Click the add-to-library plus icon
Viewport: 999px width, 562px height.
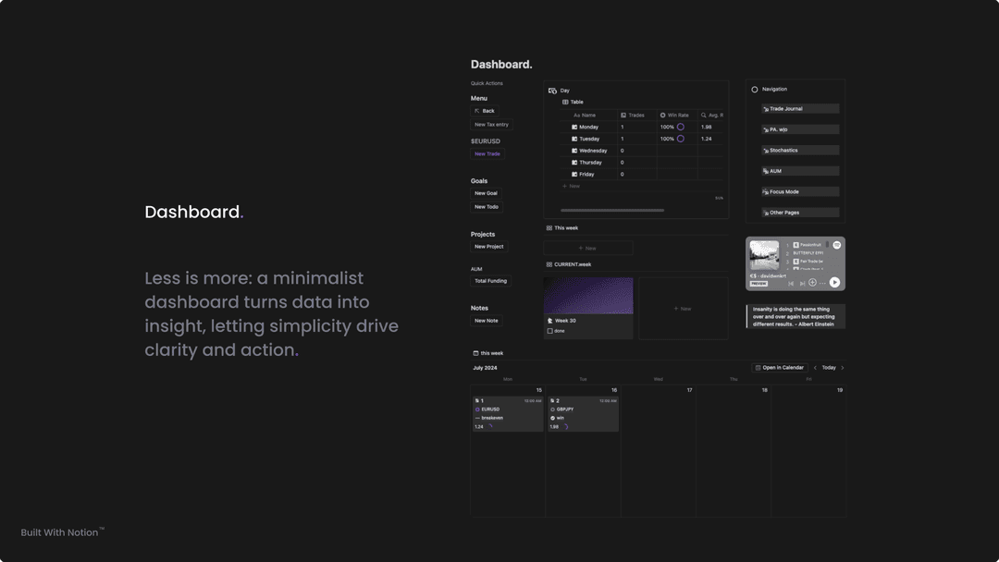click(812, 283)
